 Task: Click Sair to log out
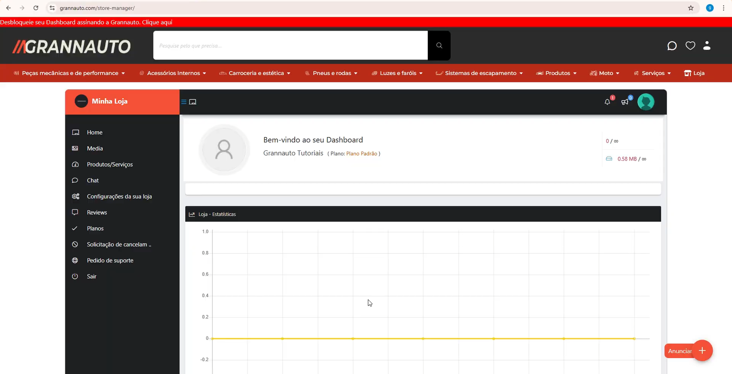tap(91, 277)
